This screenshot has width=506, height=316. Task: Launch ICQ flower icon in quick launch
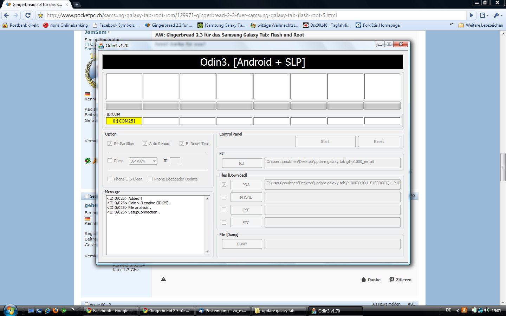pos(64,311)
